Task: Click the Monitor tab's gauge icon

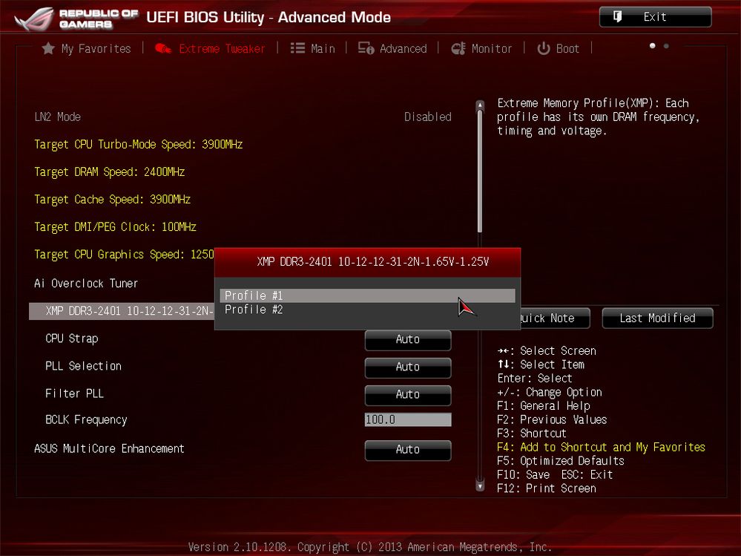Action: [x=458, y=48]
